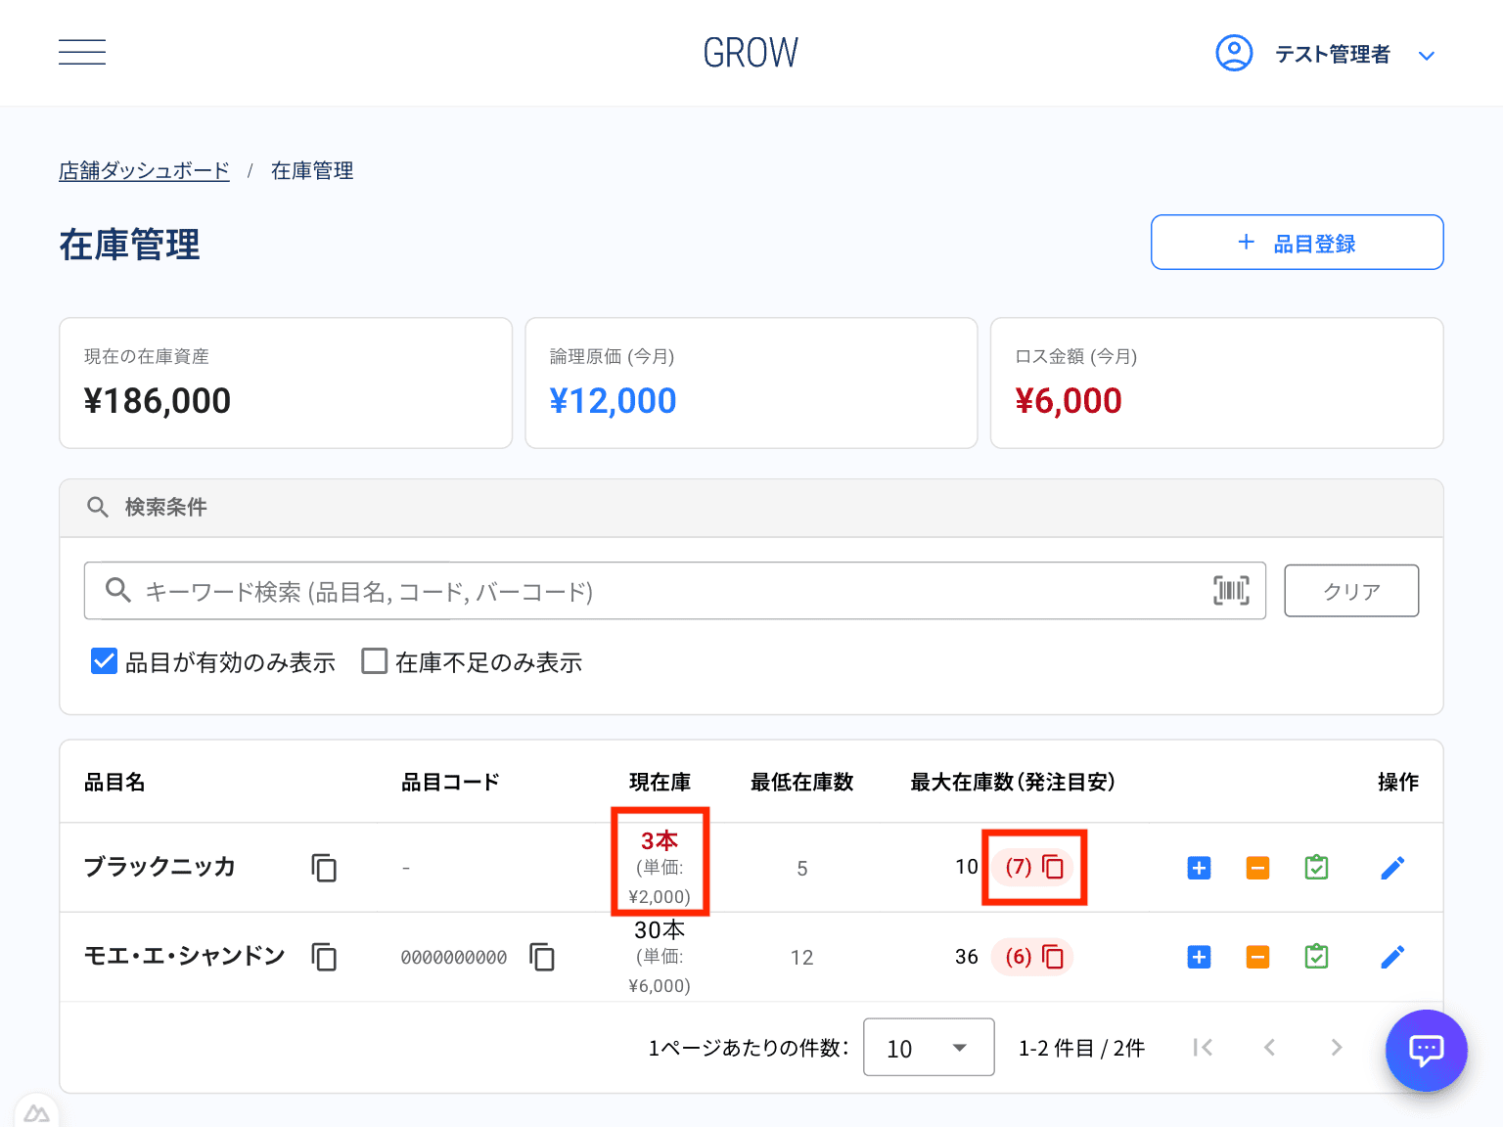Open stocktake clipboard icon for ブラックニッカ
This screenshot has width=1503, height=1127.
1316,868
